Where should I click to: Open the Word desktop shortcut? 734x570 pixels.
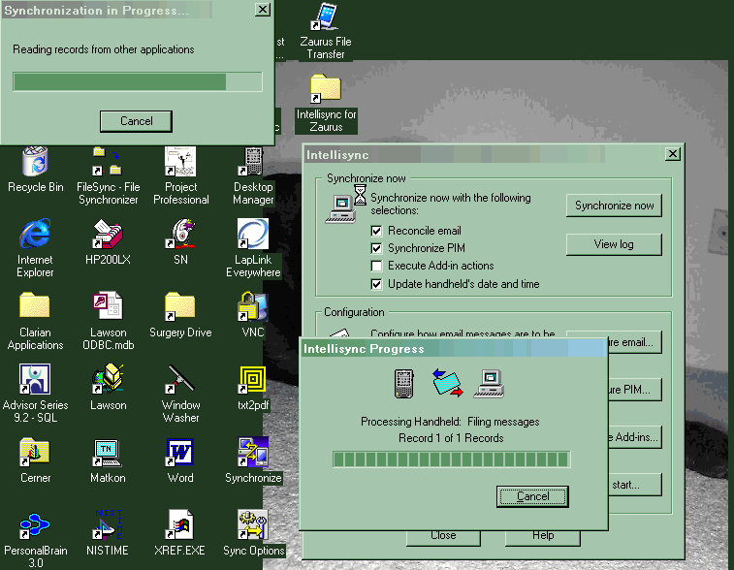[x=180, y=453]
